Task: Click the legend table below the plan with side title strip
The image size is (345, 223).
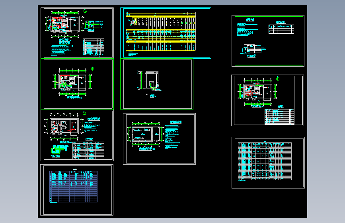Action: point(279,117)
